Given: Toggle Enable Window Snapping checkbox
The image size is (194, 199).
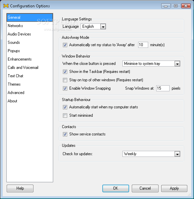Looking at the screenshot, I should (65, 88).
